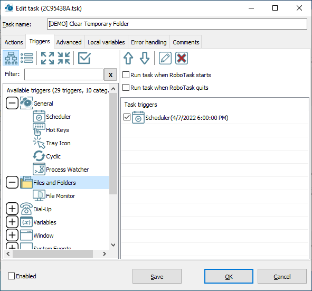Image resolution: width=312 pixels, height=291 pixels.
Task: Enable Run task when RoboTask starts
Action: [x=126, y=75]
